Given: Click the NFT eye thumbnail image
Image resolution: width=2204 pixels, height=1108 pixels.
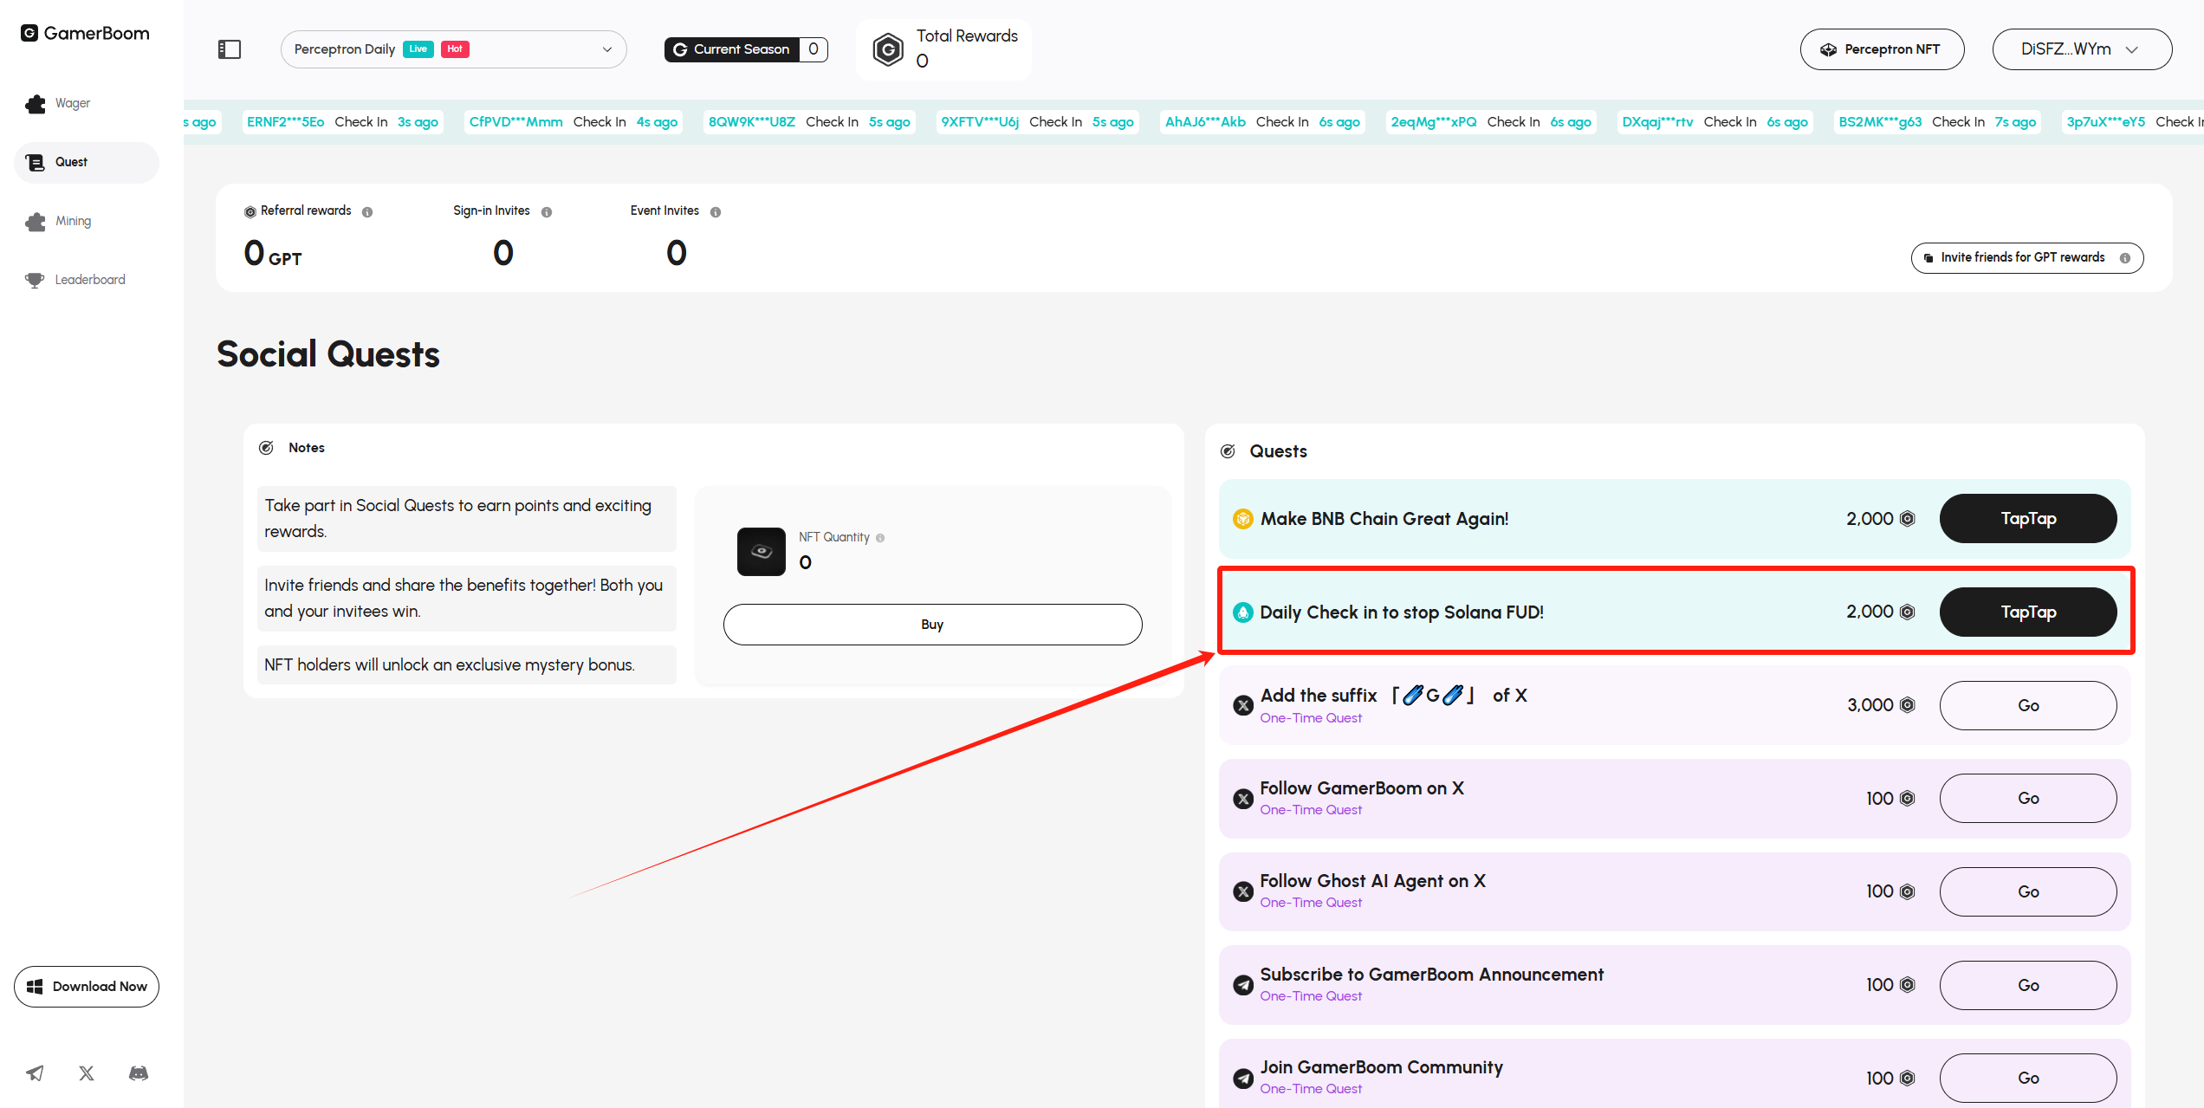Looking at the screenshot, I should click(762, 552).
